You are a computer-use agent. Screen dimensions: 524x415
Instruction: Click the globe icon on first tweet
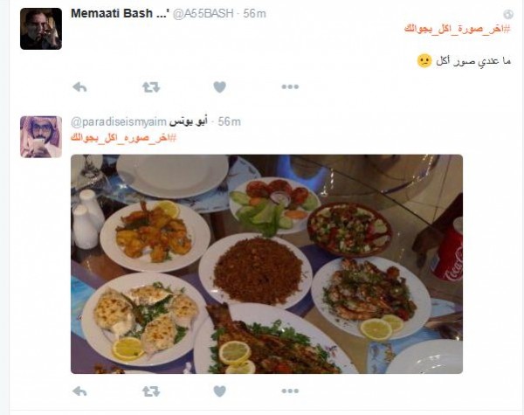coord(508,14)
